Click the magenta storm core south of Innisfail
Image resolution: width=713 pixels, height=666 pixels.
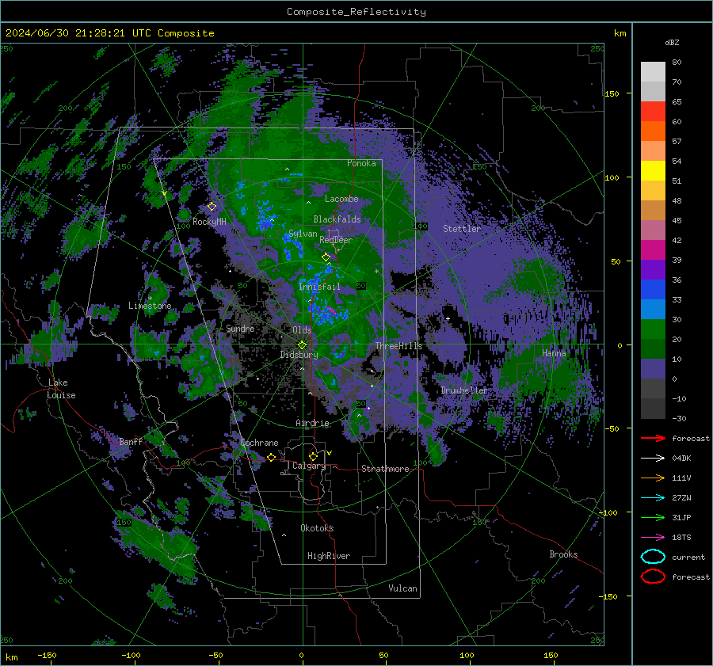pyautogui.click(x=330, y=311)
